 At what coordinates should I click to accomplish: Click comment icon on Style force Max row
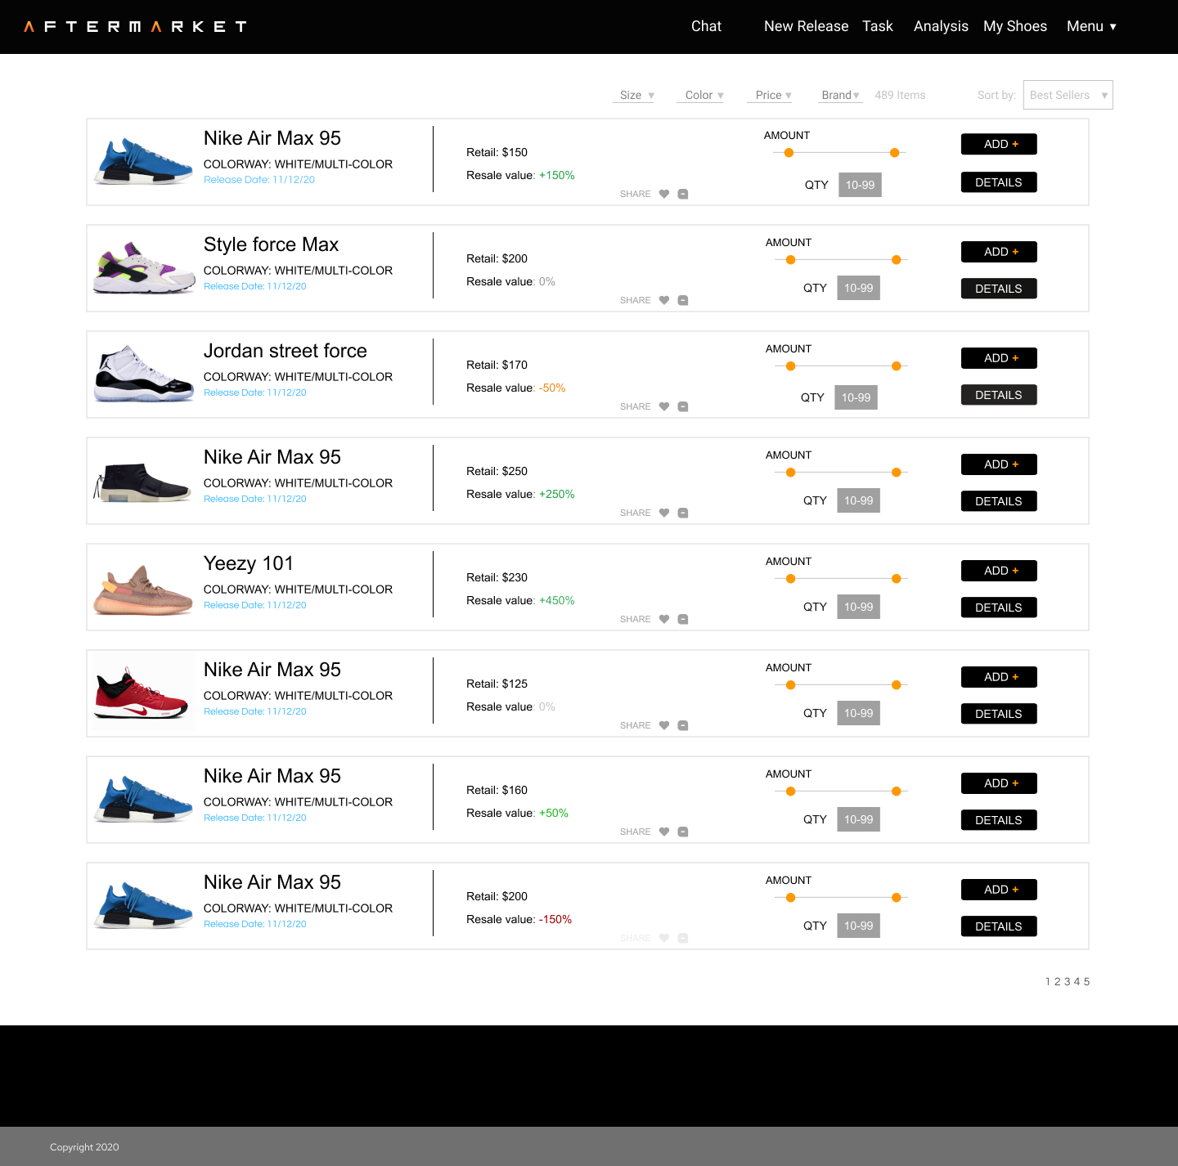pos(683,300)
